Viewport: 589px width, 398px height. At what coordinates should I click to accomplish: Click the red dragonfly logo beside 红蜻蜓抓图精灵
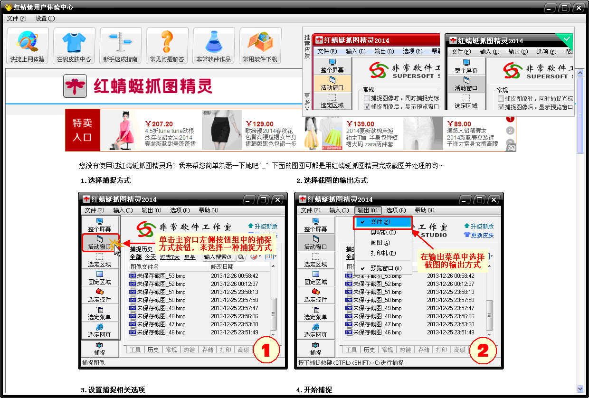75,86
